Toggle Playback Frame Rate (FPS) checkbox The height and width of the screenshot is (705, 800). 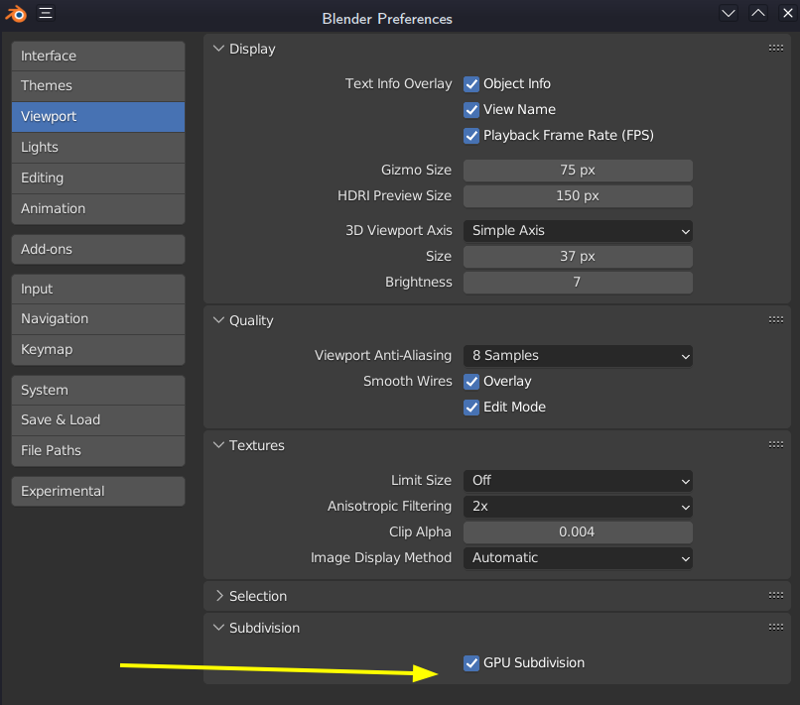471,136
